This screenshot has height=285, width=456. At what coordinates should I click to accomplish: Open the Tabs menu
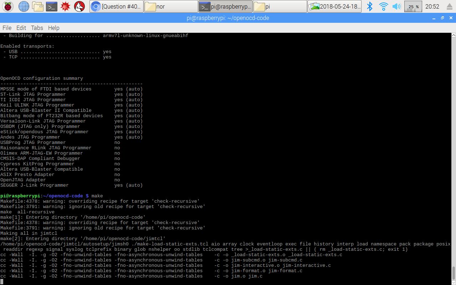click(x=37, y=28)
